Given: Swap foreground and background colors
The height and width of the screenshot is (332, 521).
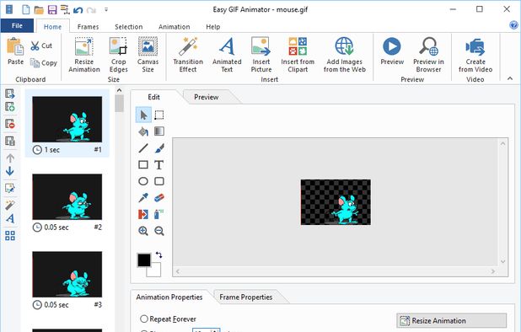Looking at the screenshot, I should (x=158, y=255).
